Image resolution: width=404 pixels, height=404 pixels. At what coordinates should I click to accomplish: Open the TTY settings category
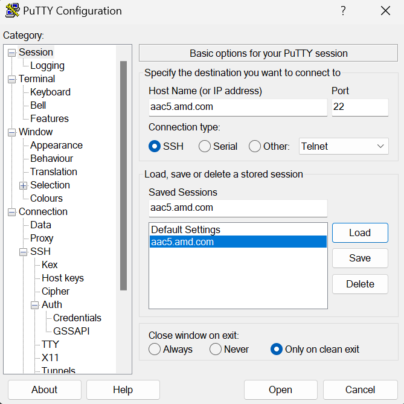pyautogui.click(x=51, y=344)
